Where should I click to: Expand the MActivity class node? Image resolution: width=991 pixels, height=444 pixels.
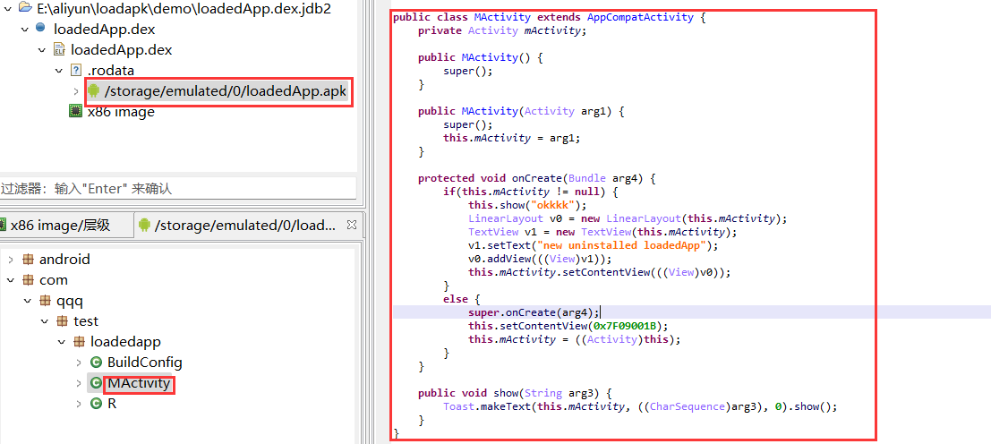[x=79, y=383]
